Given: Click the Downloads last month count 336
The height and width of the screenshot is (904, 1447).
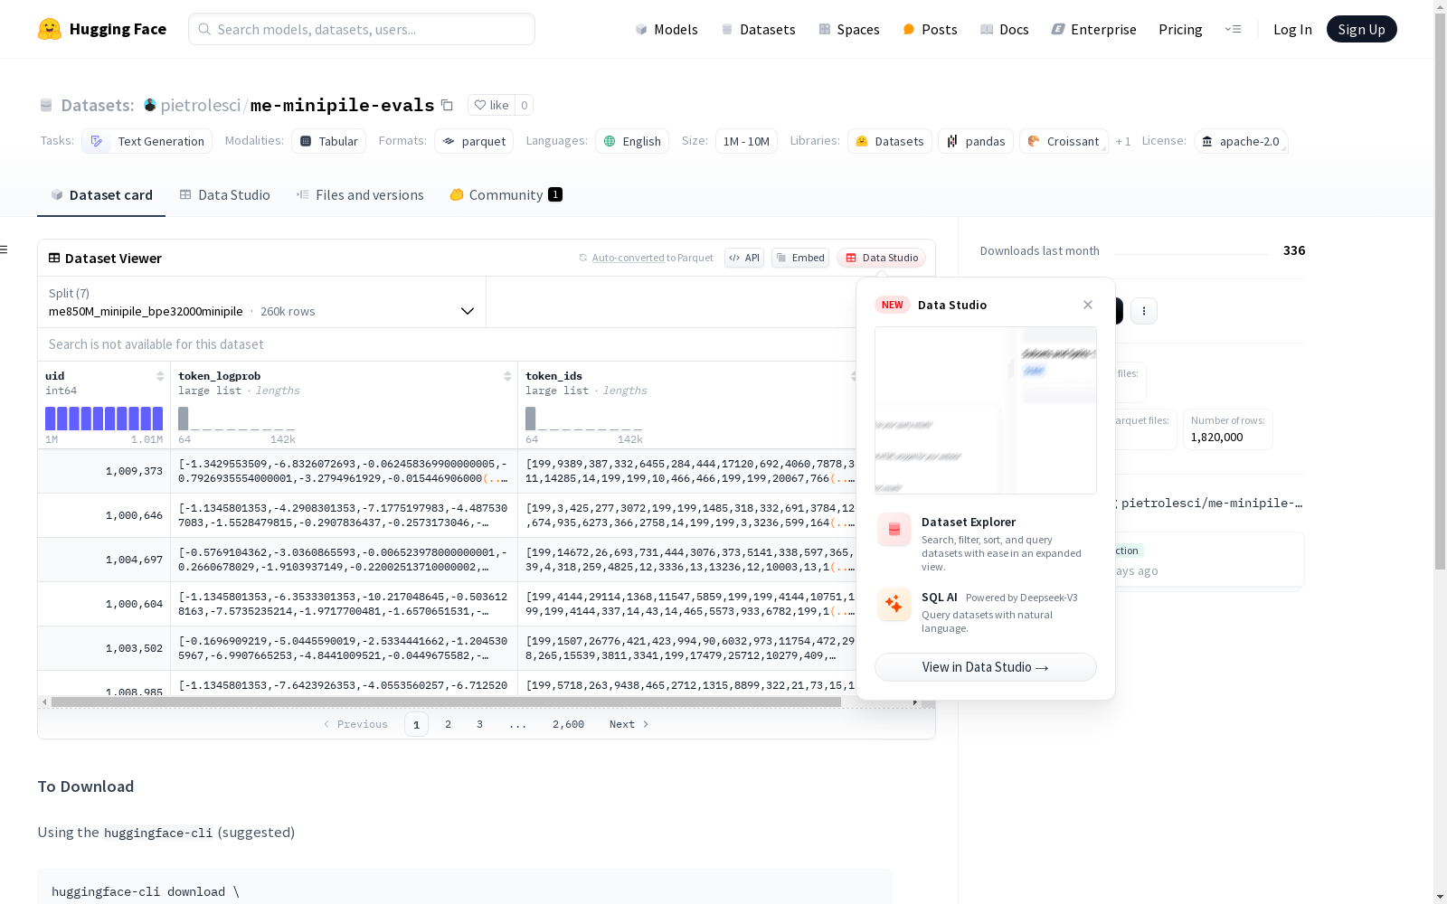Looking at the screenshot, I should 1294,250.
